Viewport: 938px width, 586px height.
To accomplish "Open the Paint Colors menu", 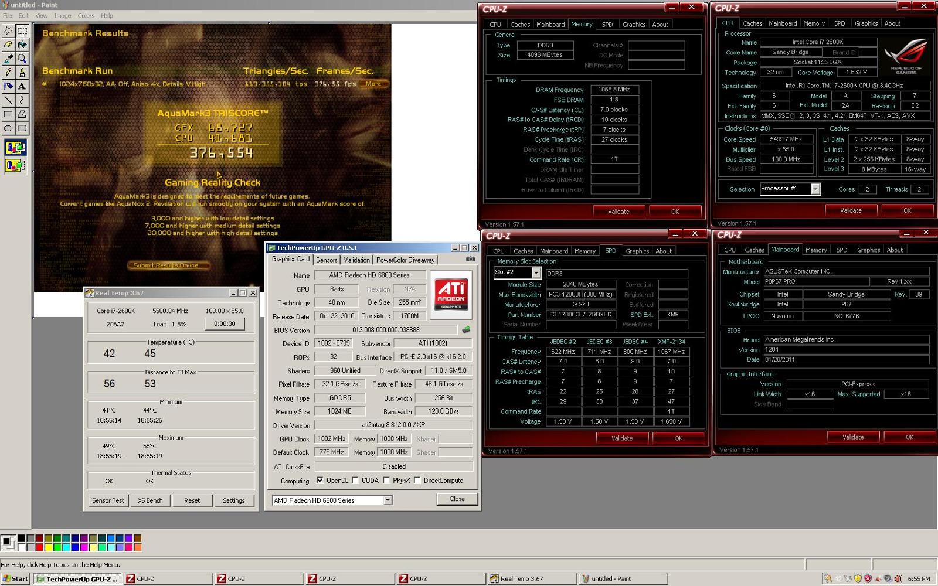I will [86, 16].
